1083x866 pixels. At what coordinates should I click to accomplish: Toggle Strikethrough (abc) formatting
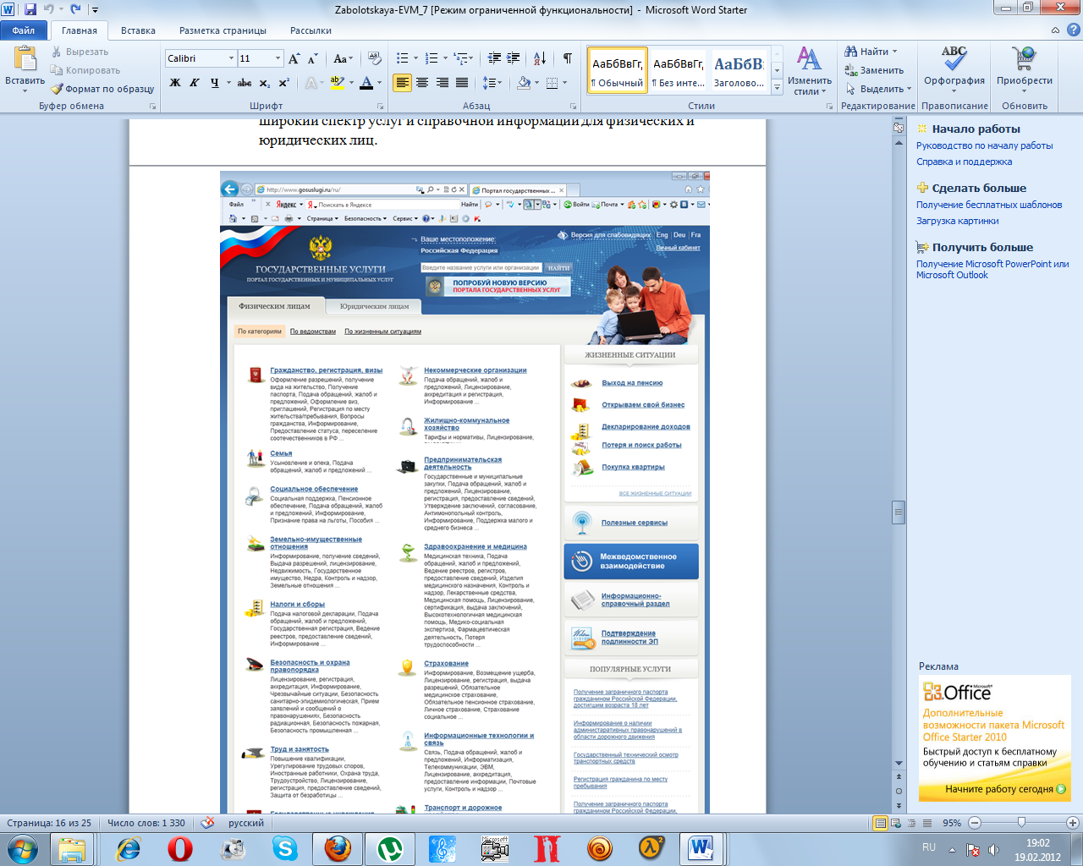[x=245, y=83]
